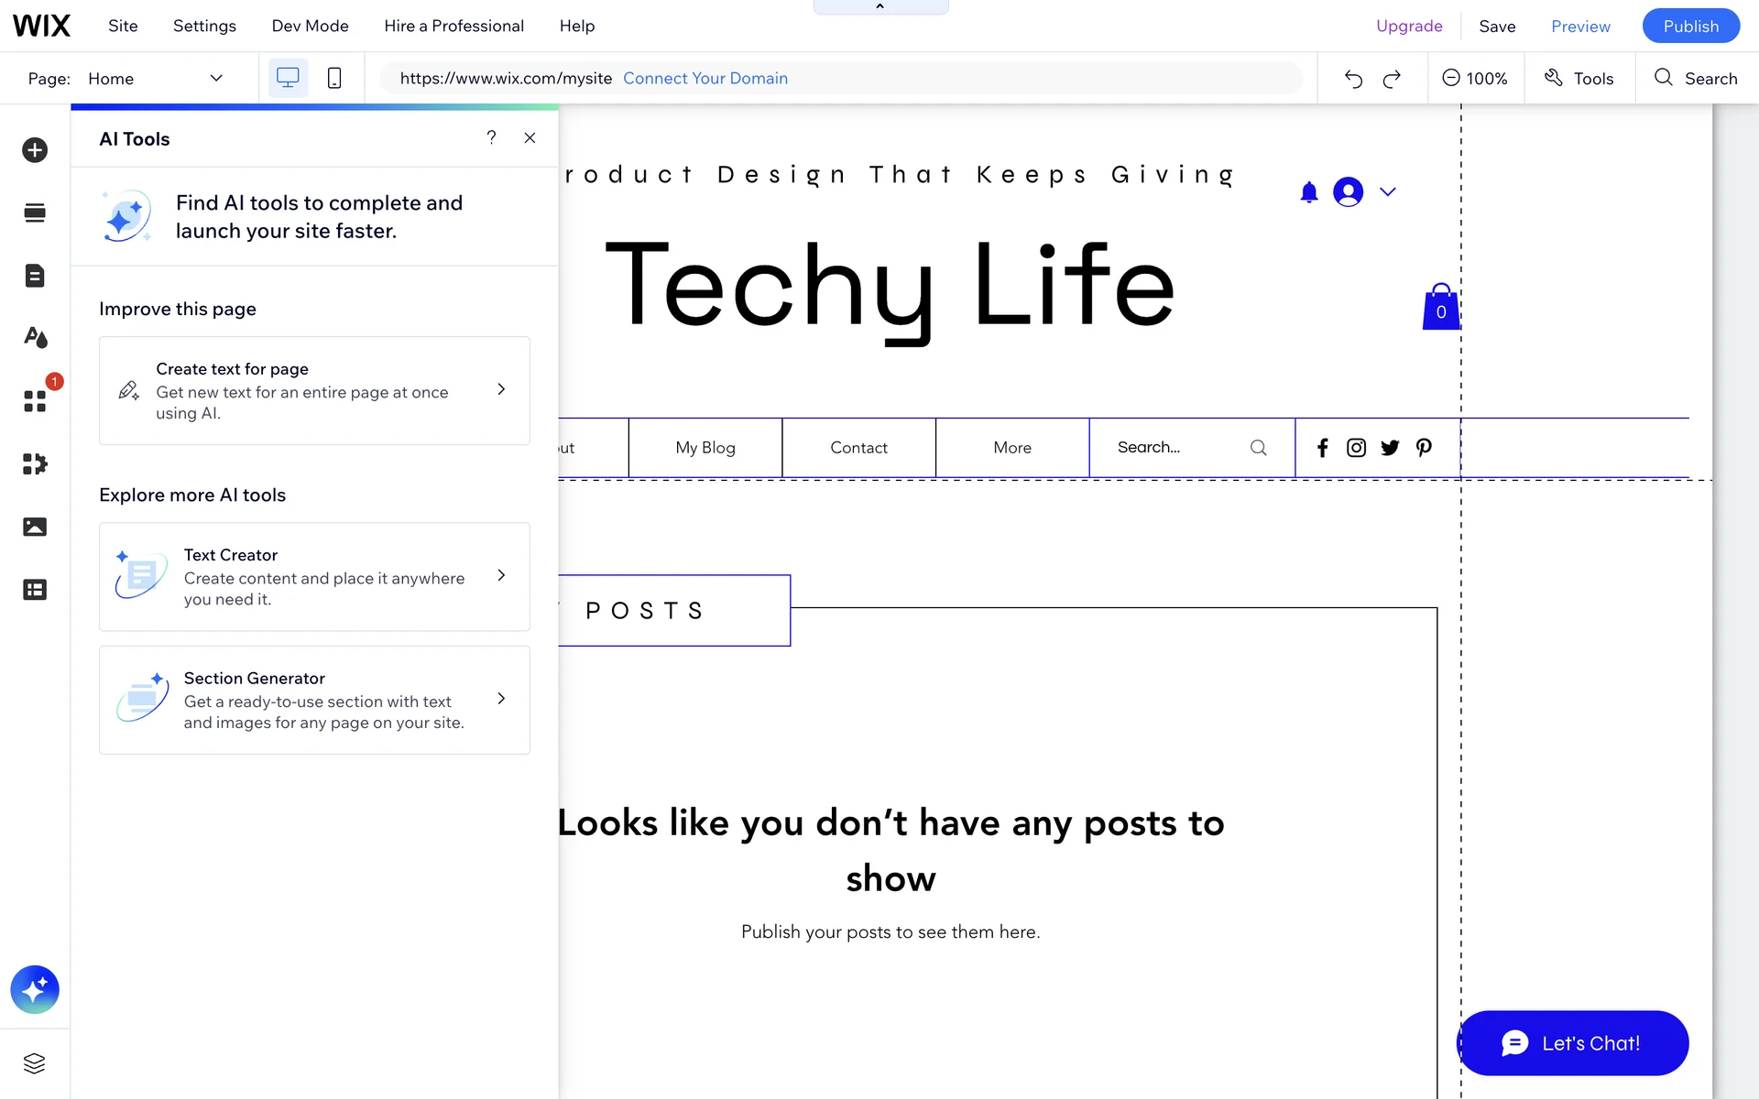This screenshot has height=1099, width=1759.
Task: Click the 100% zoom control
Action: pyautogui.click(x=1475, y=79)
